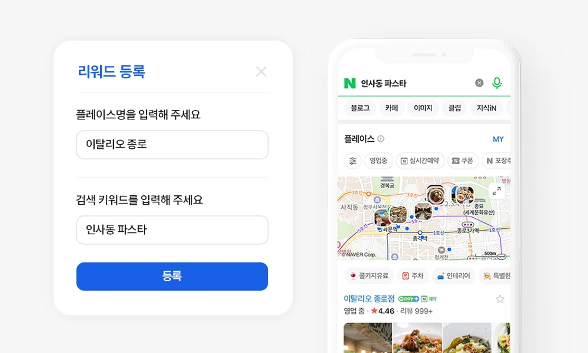This screenshot has width=588, height=353.
Task: Switch to the 이미지 tab
Action: click(423, 108)
